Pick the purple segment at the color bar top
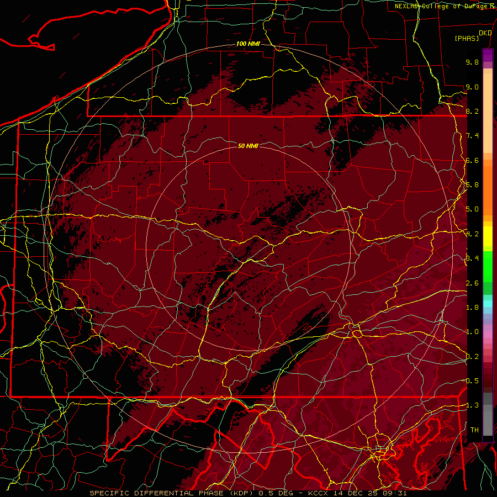Viewport: 497px width, 497px height. [488, 56]
